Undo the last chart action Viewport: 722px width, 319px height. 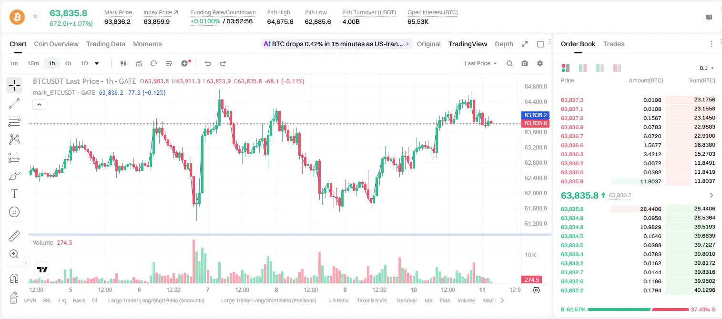(x=208, y=63)
